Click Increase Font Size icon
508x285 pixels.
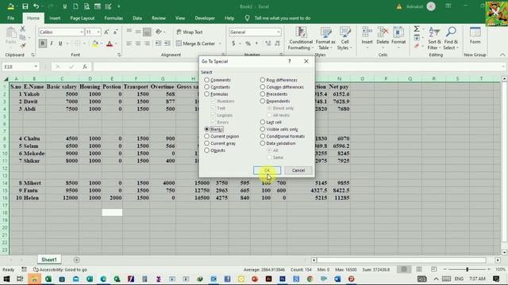tap(106, 32)
